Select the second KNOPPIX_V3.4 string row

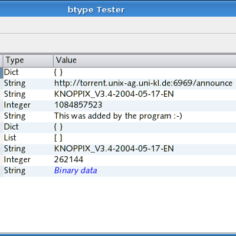[120, 149]
